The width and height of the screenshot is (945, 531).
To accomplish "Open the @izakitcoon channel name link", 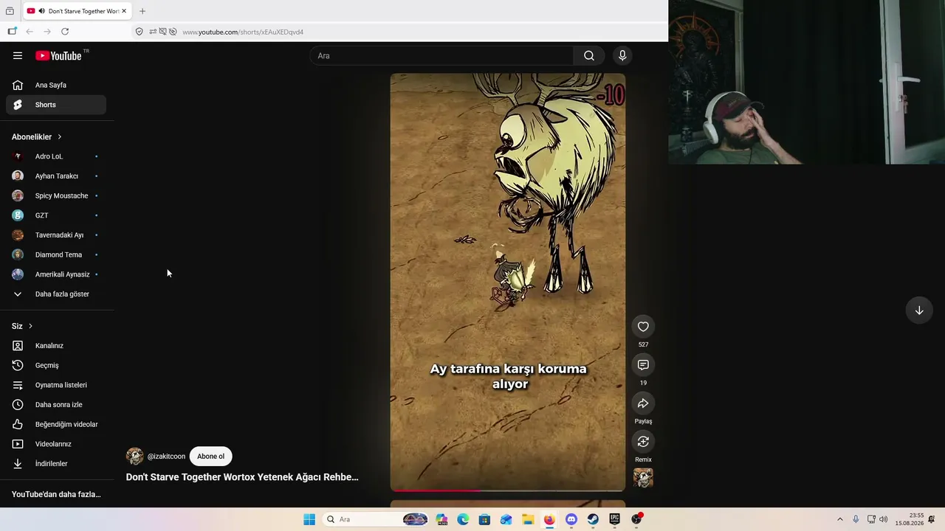I will 166,457.
